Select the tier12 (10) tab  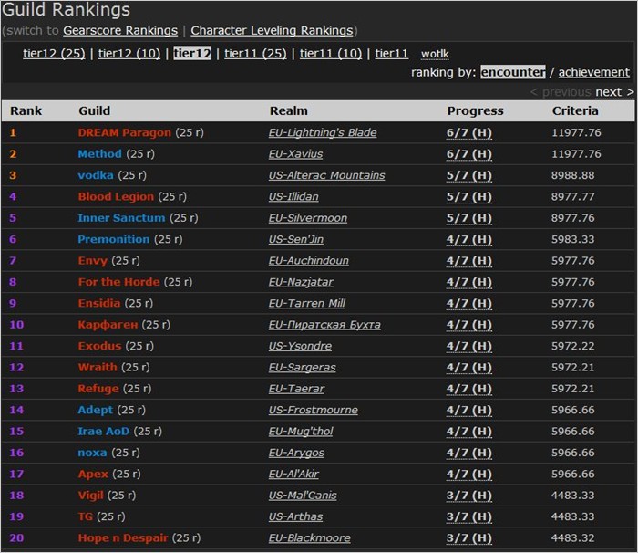129,54
